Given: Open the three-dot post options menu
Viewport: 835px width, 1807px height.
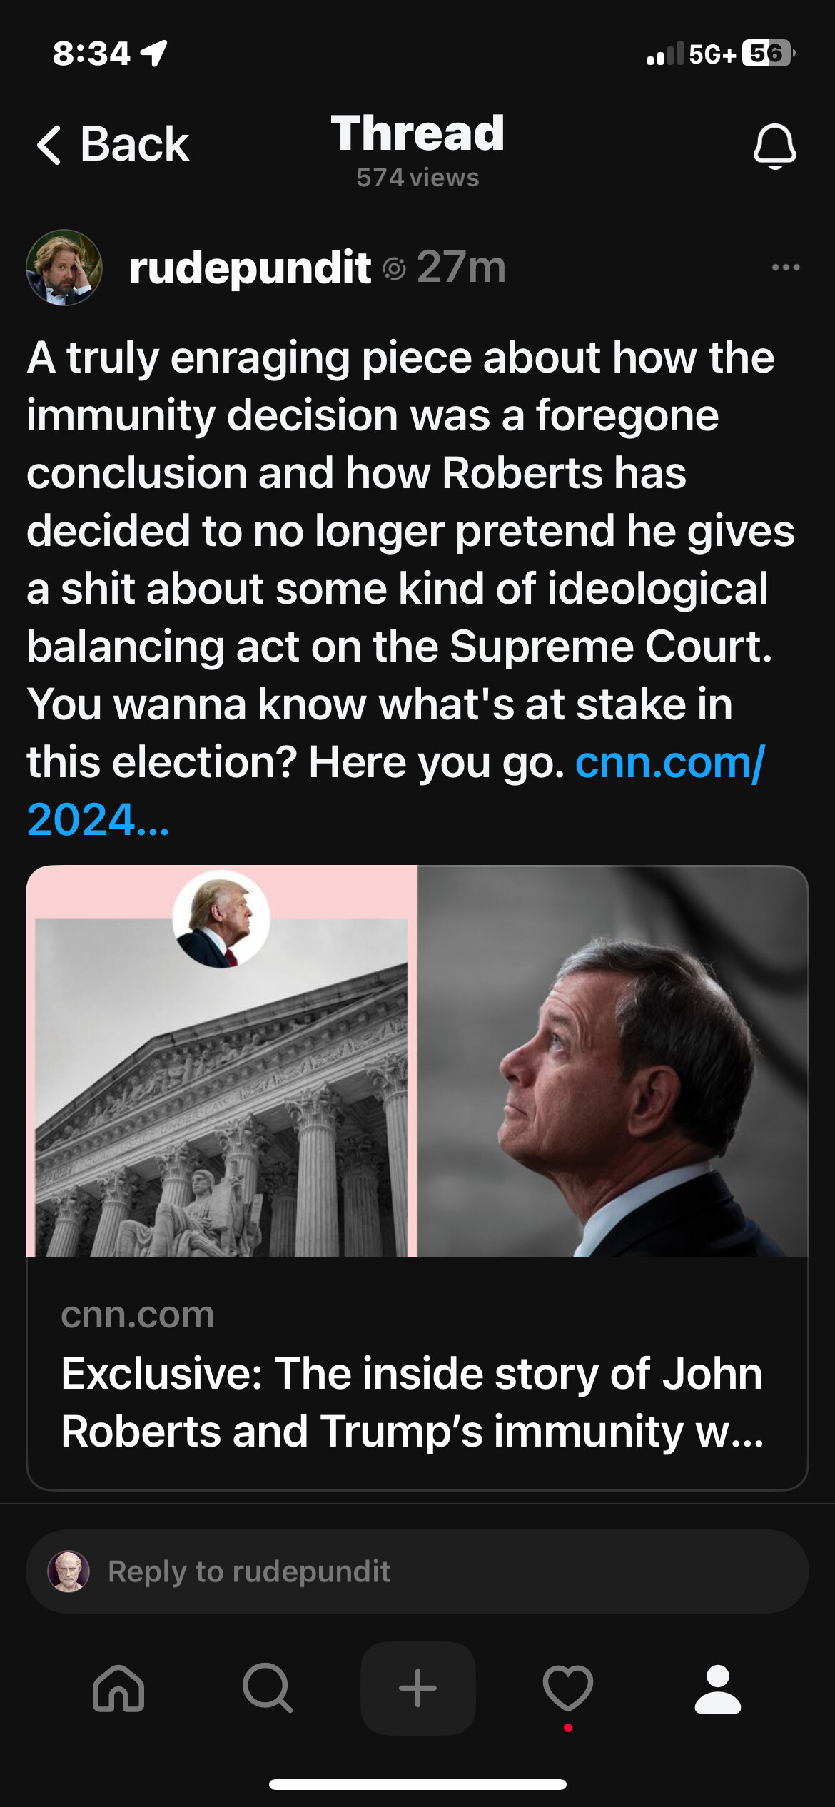Looking at the screenshot, I should coord(786,268).
